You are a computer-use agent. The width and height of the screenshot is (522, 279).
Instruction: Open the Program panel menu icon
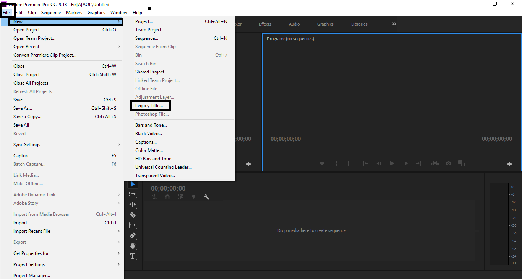tap(320, 39)
